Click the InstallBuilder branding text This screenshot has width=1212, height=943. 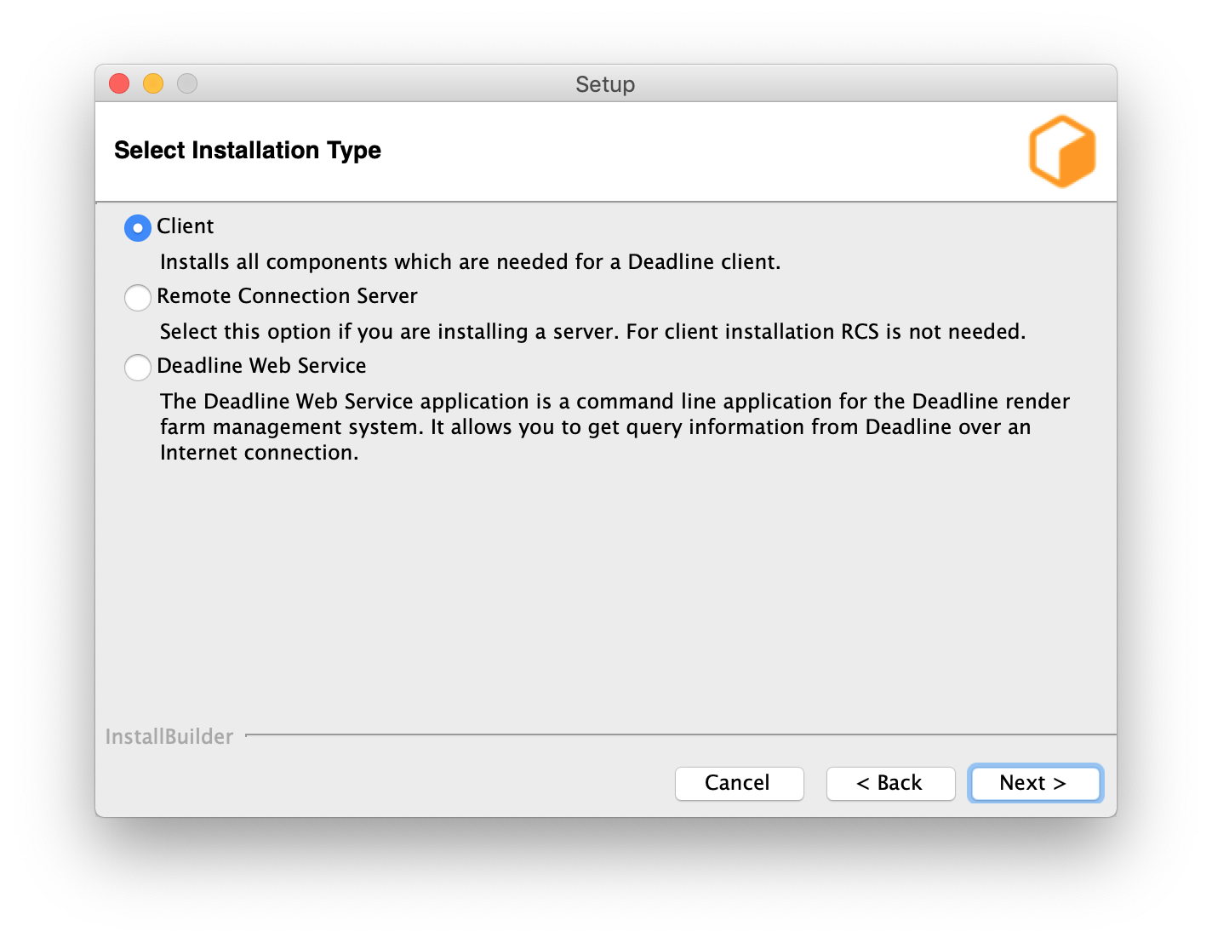[x=169, y=736]
